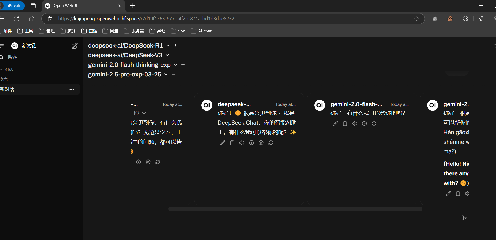
Task: Add this page to favorites star
Action: [x=416, y=19]
